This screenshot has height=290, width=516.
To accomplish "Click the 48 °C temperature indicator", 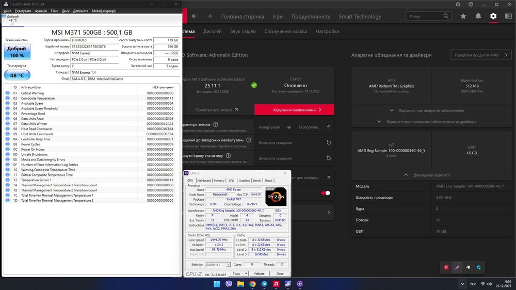I will [17, 75].
